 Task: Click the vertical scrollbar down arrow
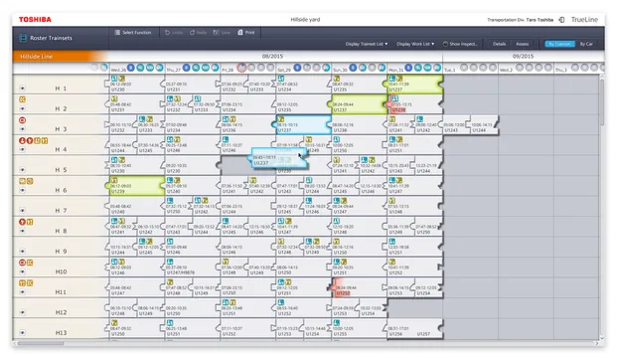602,338
